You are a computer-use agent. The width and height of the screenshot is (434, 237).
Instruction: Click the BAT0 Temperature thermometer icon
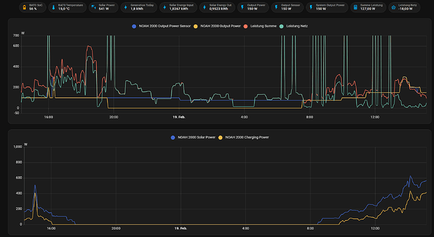(x=53, y=7)
